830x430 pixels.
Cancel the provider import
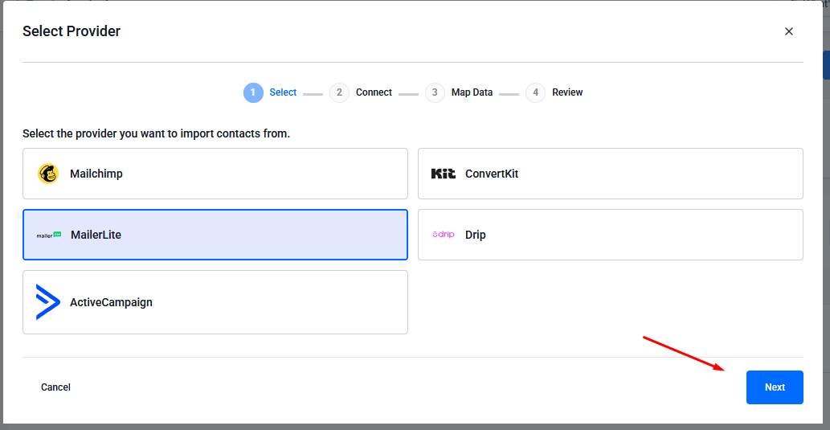click(x=55, y=387)
